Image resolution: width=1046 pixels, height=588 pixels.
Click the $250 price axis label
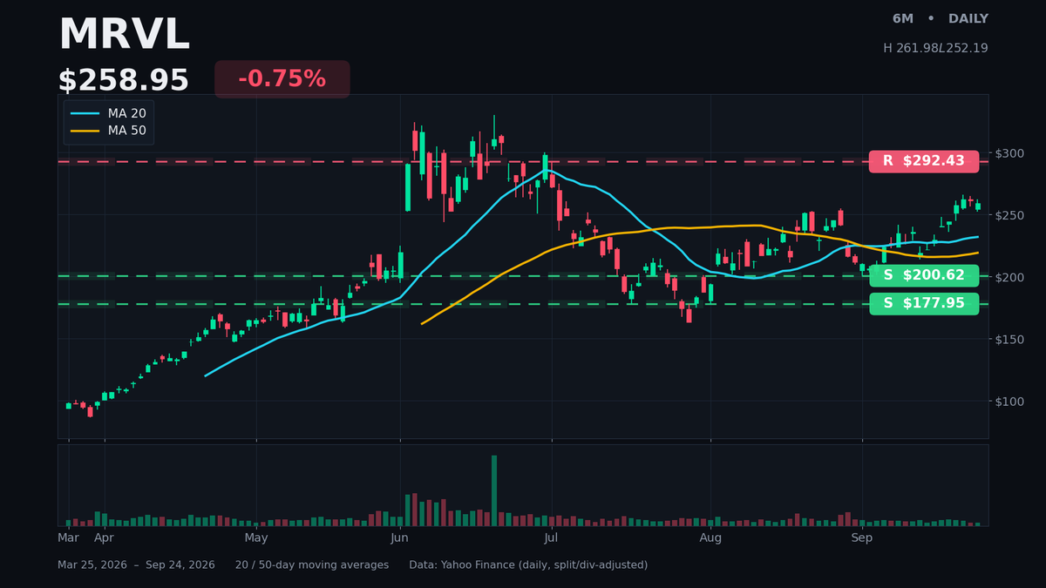[1009, 215]
